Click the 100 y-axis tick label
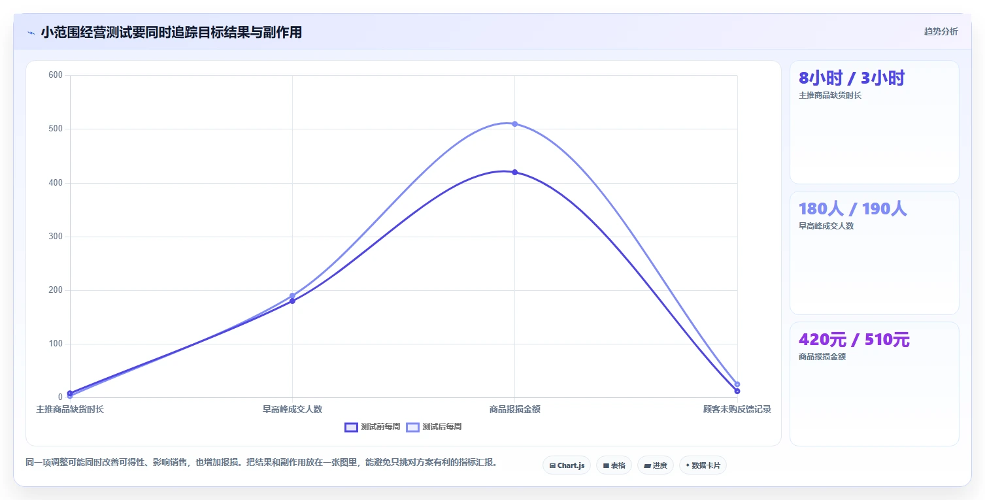985x500 pixels. (x=56, y=344)
